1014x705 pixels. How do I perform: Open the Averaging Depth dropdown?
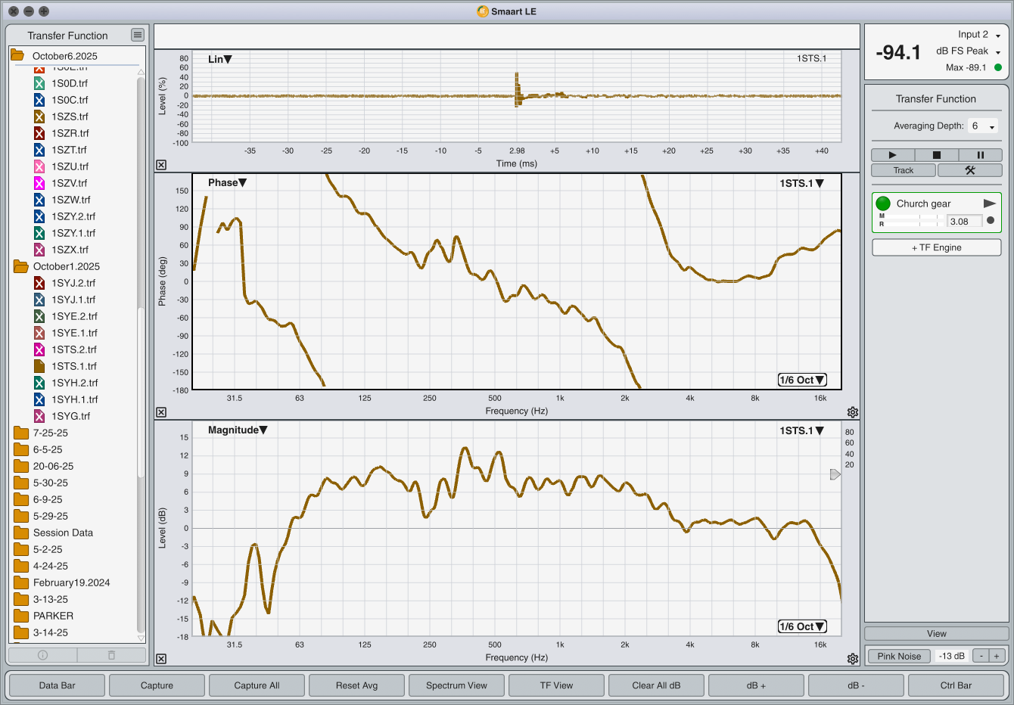point(984,126)
